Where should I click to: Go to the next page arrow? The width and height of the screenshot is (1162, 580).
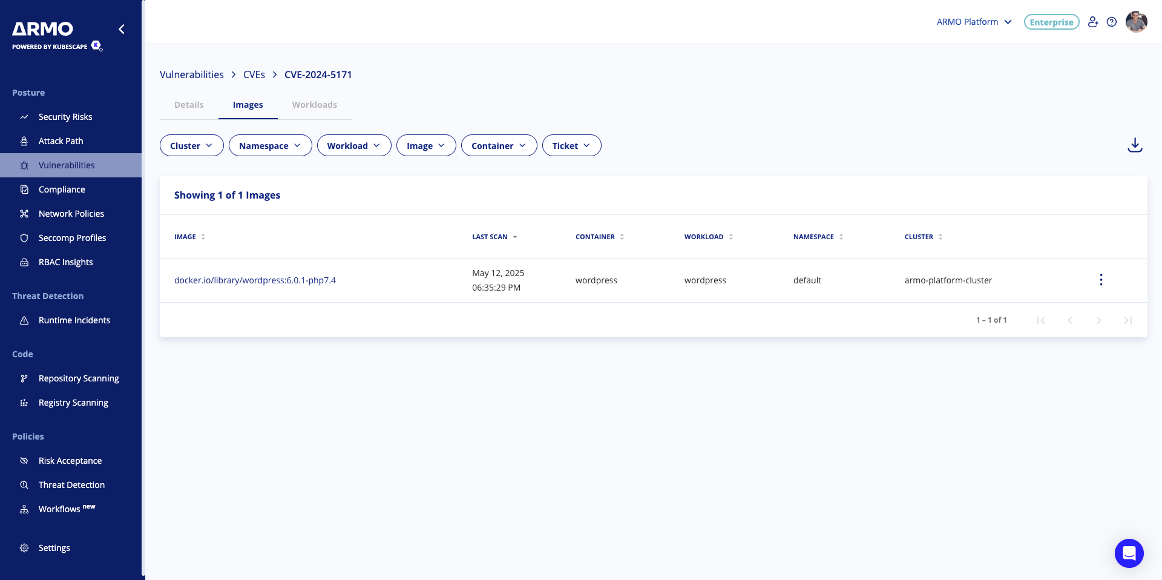1099,320
